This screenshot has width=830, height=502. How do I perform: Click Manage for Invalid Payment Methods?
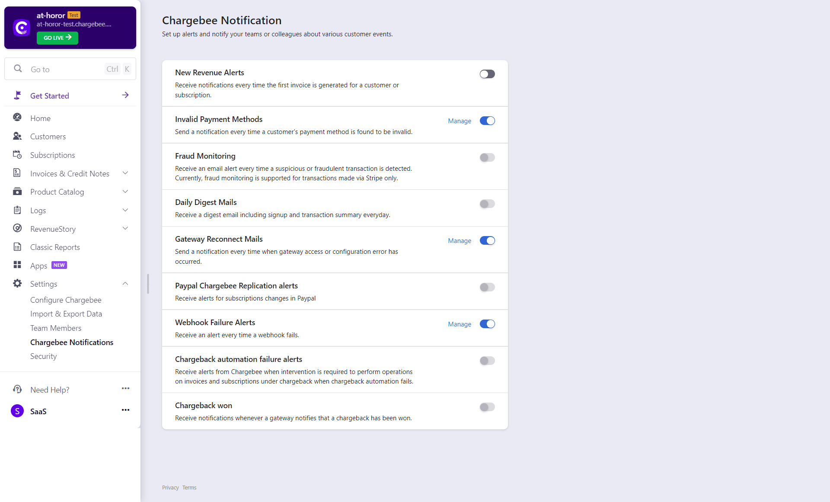(459, 121)
